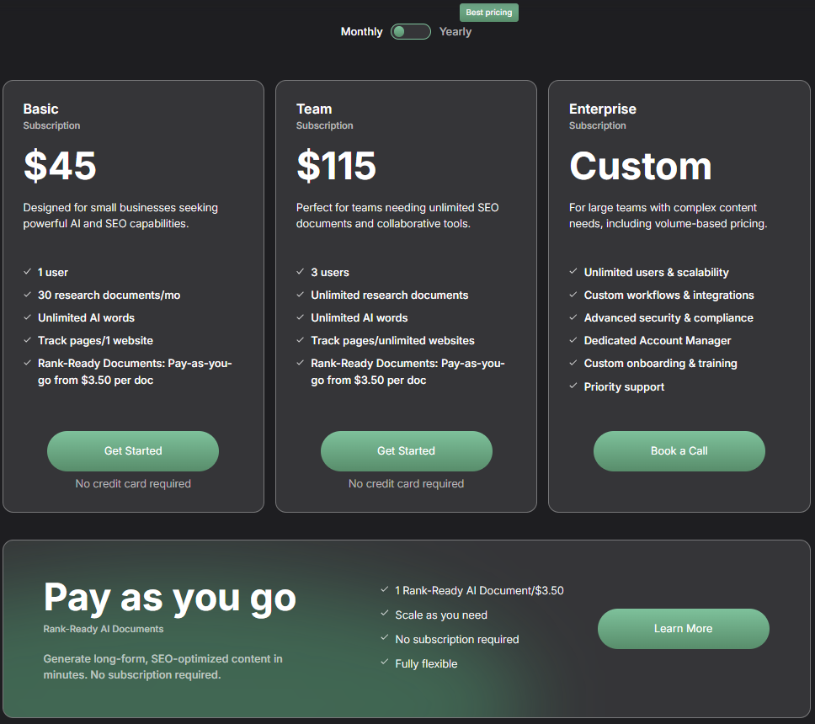
Task: Click the Best pricing badge
Action: click(x=488, y=13)
